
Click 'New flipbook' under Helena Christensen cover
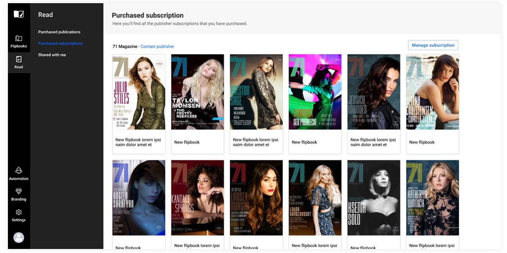[422, 142]
